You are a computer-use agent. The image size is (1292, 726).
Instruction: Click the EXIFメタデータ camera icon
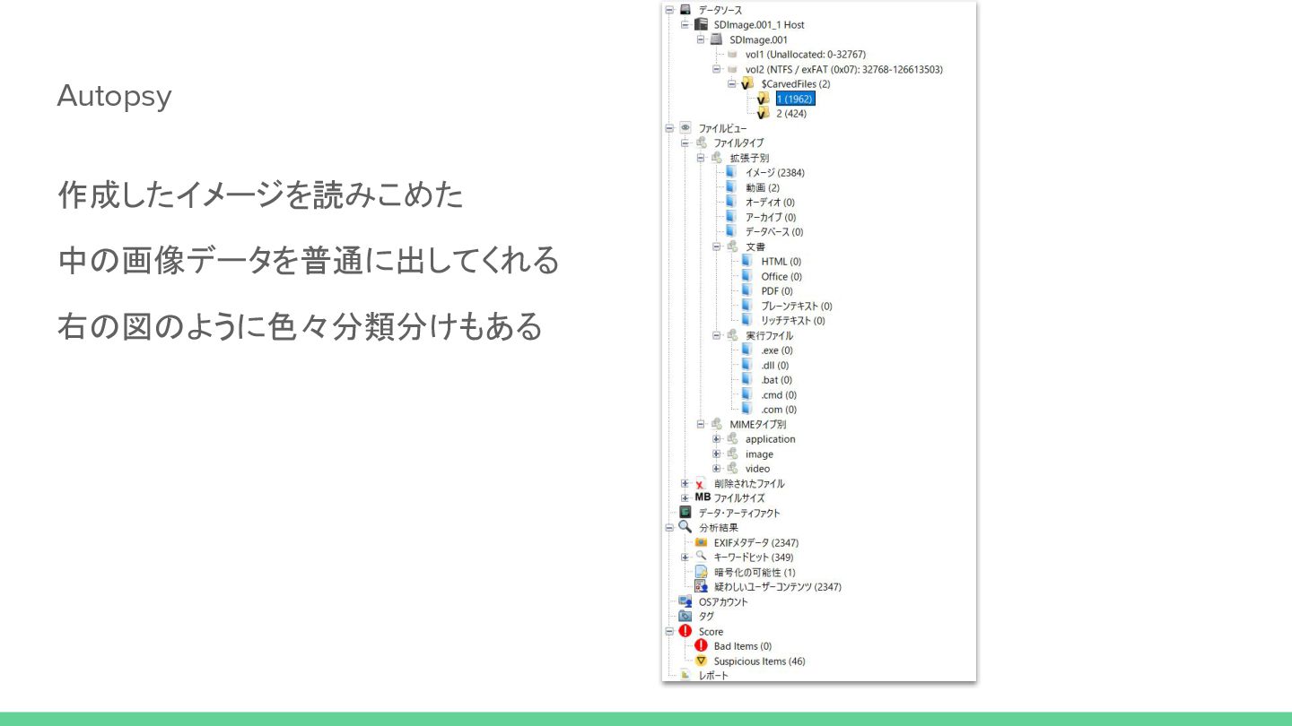pos(701,542)
